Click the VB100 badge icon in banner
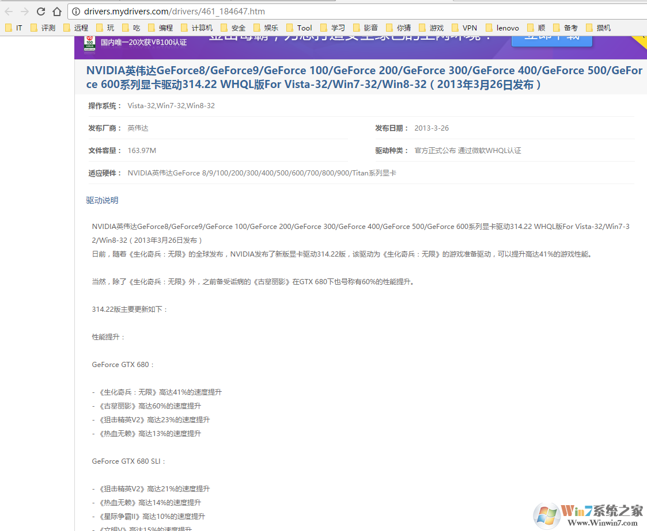This screenshot has height=531, width=647. (89, 43)
